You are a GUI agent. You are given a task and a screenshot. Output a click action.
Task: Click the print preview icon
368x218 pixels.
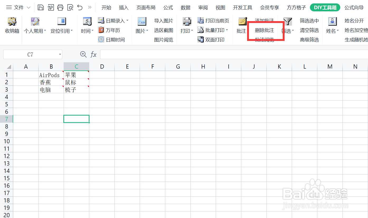(x=70, y=7)
